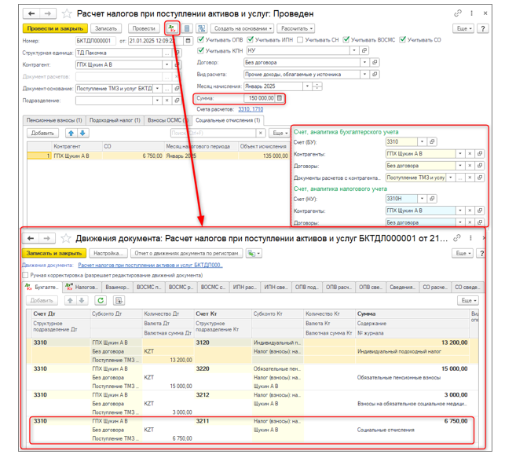Go back in the tax calculation window
505x458 pixels.
[31, 13]
